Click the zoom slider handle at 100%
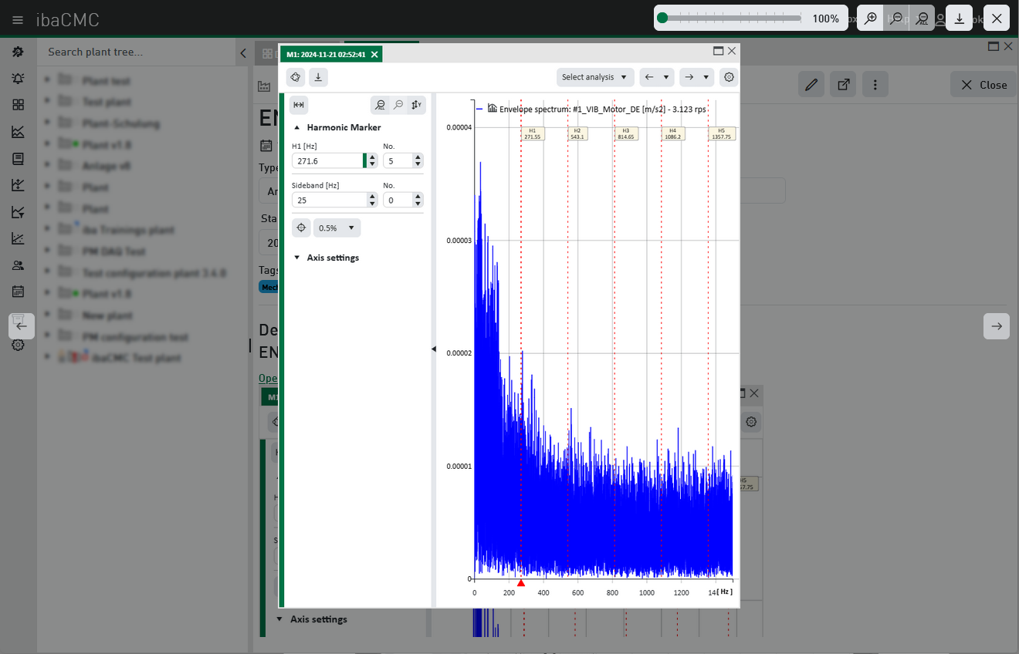The height and width of the screenshot is (654, 1019). (x=662, y=19)
